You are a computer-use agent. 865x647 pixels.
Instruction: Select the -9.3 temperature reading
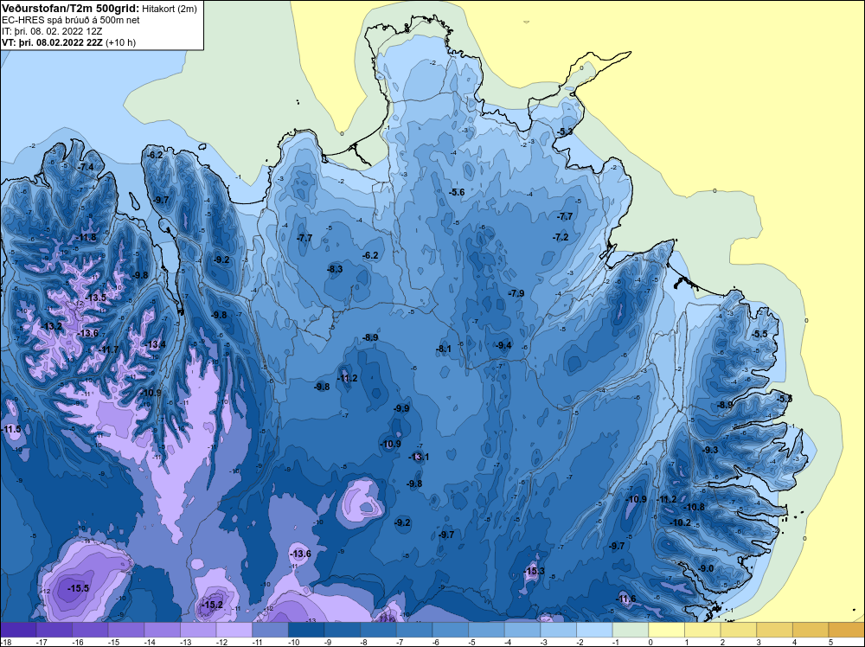[x=710, y=450]
